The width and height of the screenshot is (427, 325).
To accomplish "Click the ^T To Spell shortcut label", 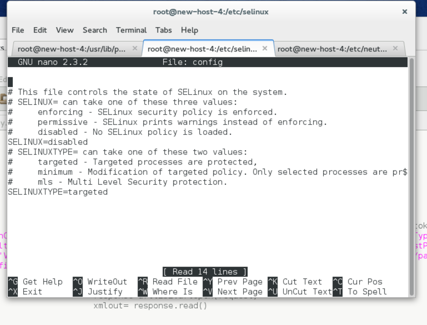I will tap(360, 291).
